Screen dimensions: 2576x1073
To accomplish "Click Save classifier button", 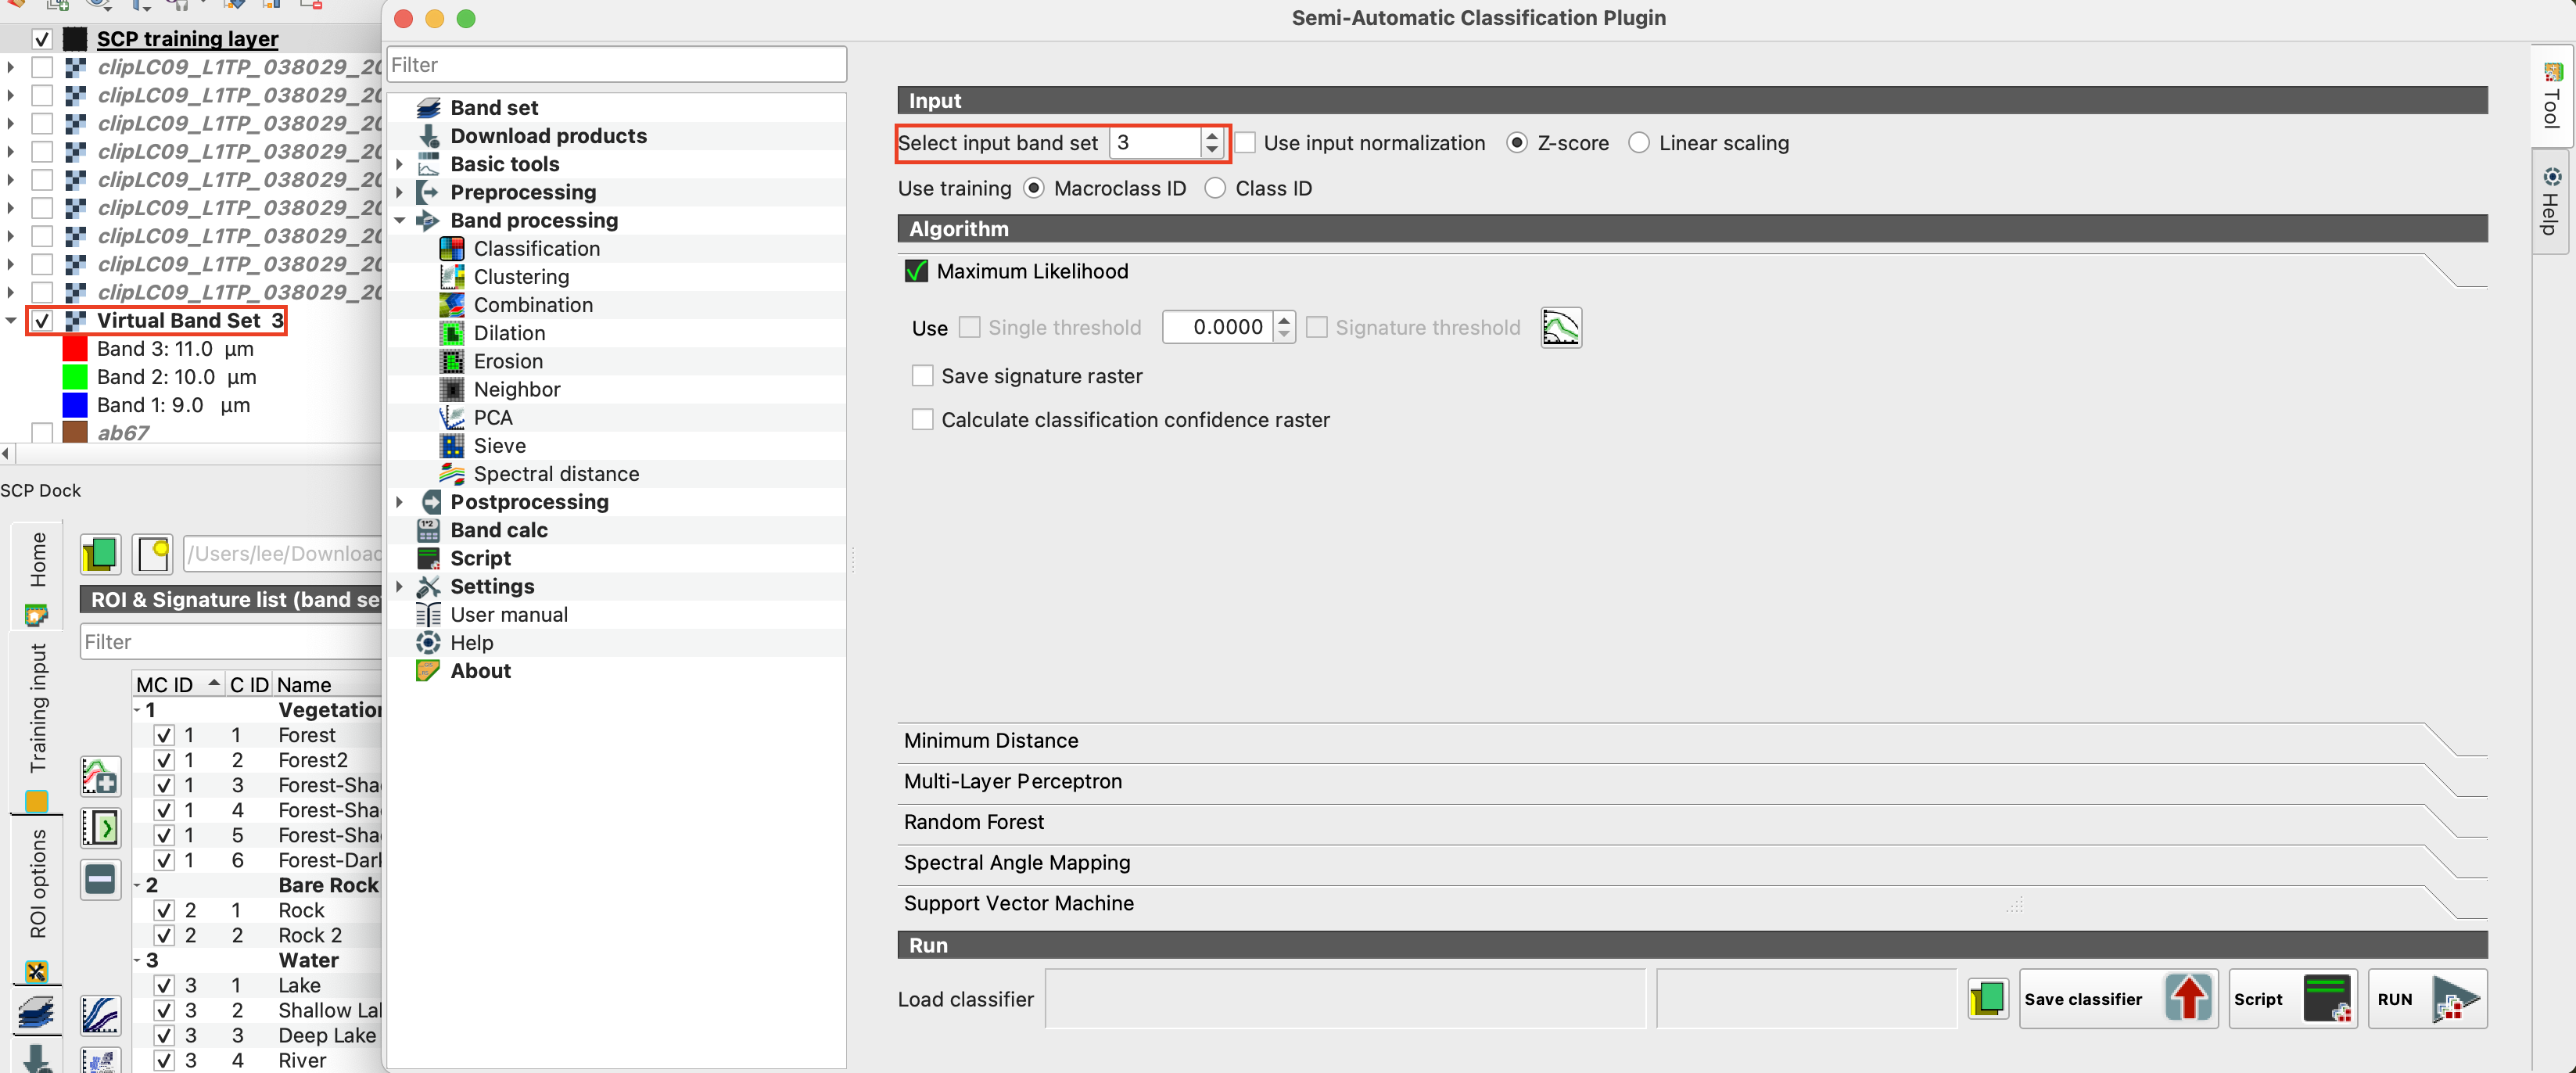I will coord(2118,998).
